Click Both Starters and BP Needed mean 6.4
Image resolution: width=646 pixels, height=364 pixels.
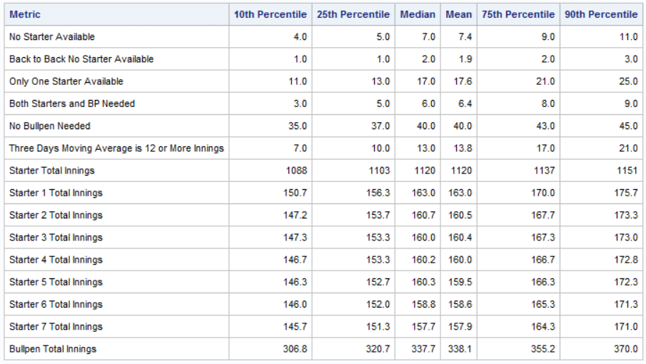(x=465, y=103)
